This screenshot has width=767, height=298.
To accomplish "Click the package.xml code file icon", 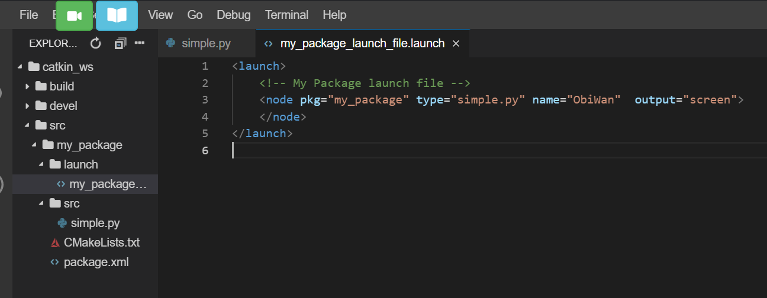I will [55, 262].
